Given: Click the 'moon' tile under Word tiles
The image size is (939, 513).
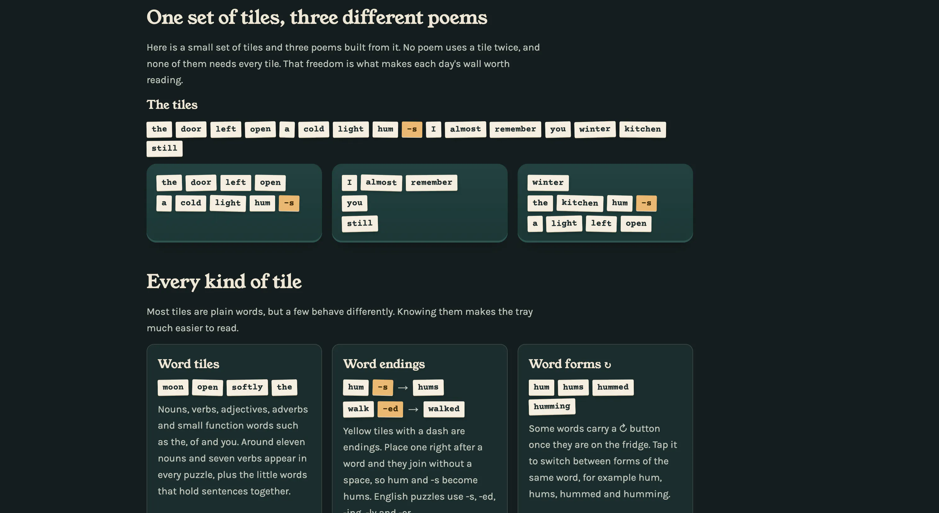Looking at the screenshot, I should tap(173, 387).
